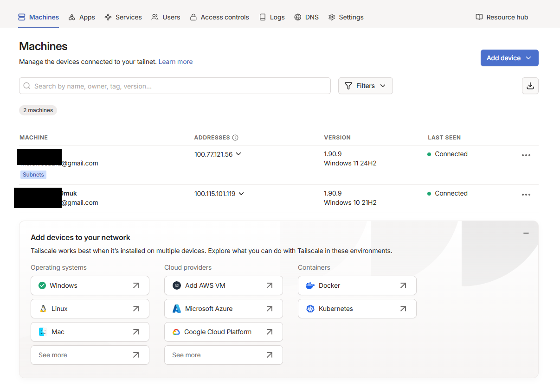Collapse the Add devices panel
Screen dimensions: 560x386
[x=526, y=233]
